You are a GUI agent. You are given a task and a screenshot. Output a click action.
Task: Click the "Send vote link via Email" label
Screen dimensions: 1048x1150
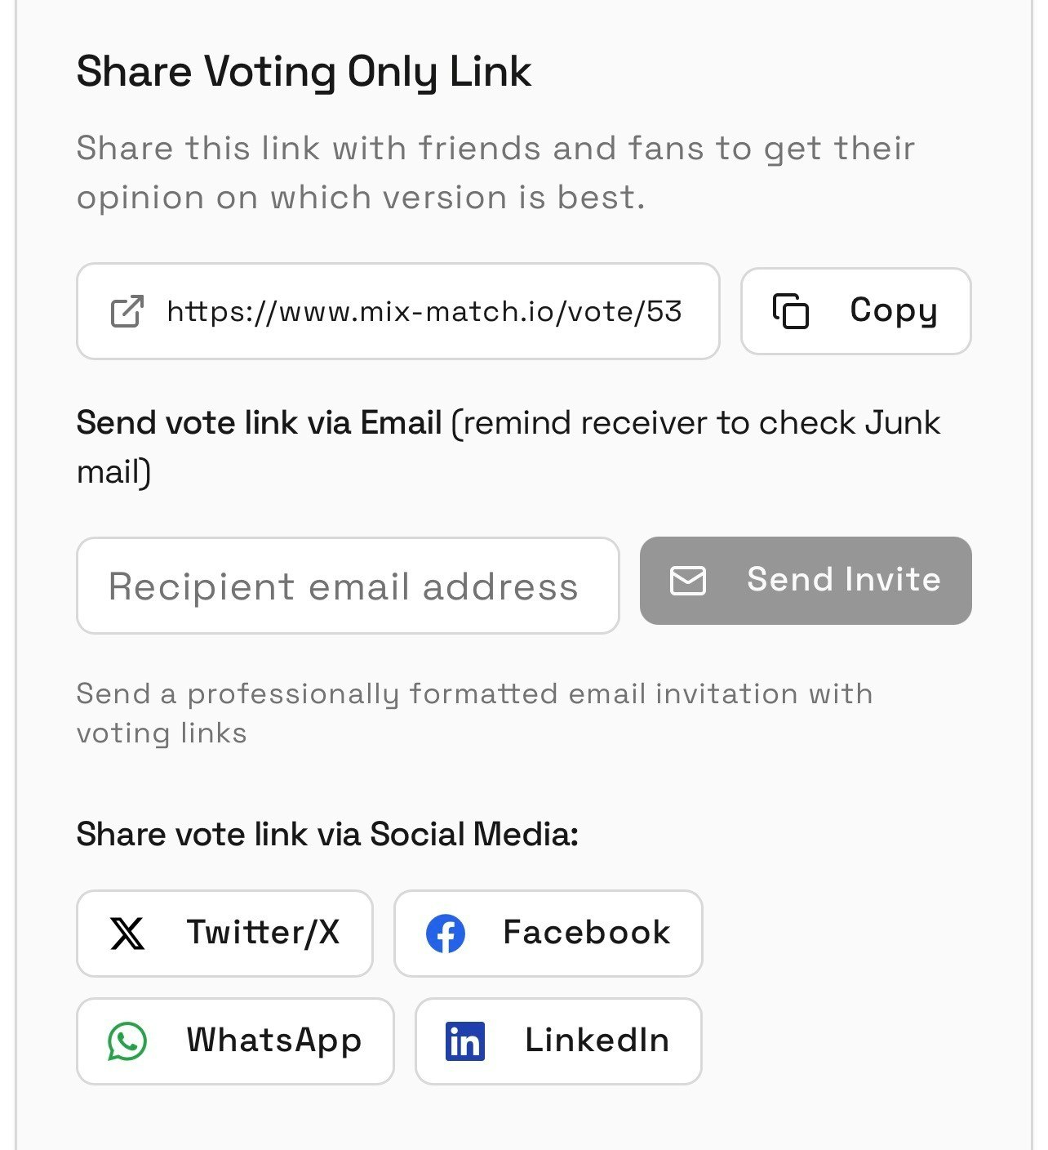point(259,423)
